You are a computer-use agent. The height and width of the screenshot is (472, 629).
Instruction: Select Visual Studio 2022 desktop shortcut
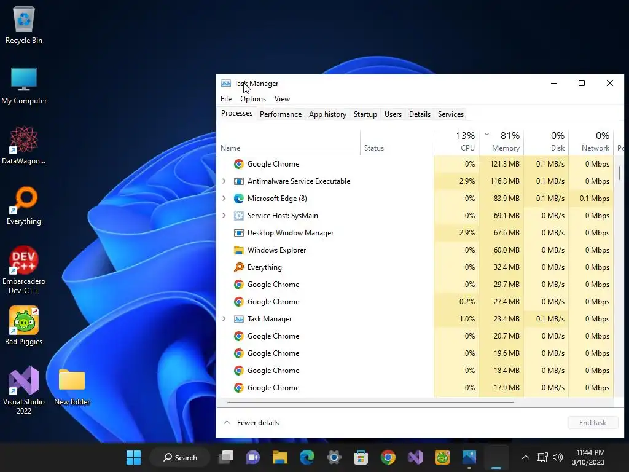tap(24, 390)
